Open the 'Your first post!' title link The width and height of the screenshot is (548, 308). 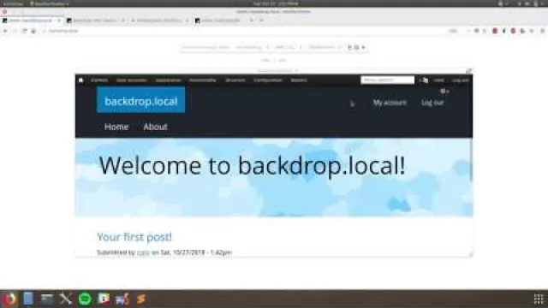pyautogui.click(x=134, y=237)
